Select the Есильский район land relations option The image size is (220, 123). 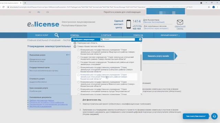click(x=78, y=68)
